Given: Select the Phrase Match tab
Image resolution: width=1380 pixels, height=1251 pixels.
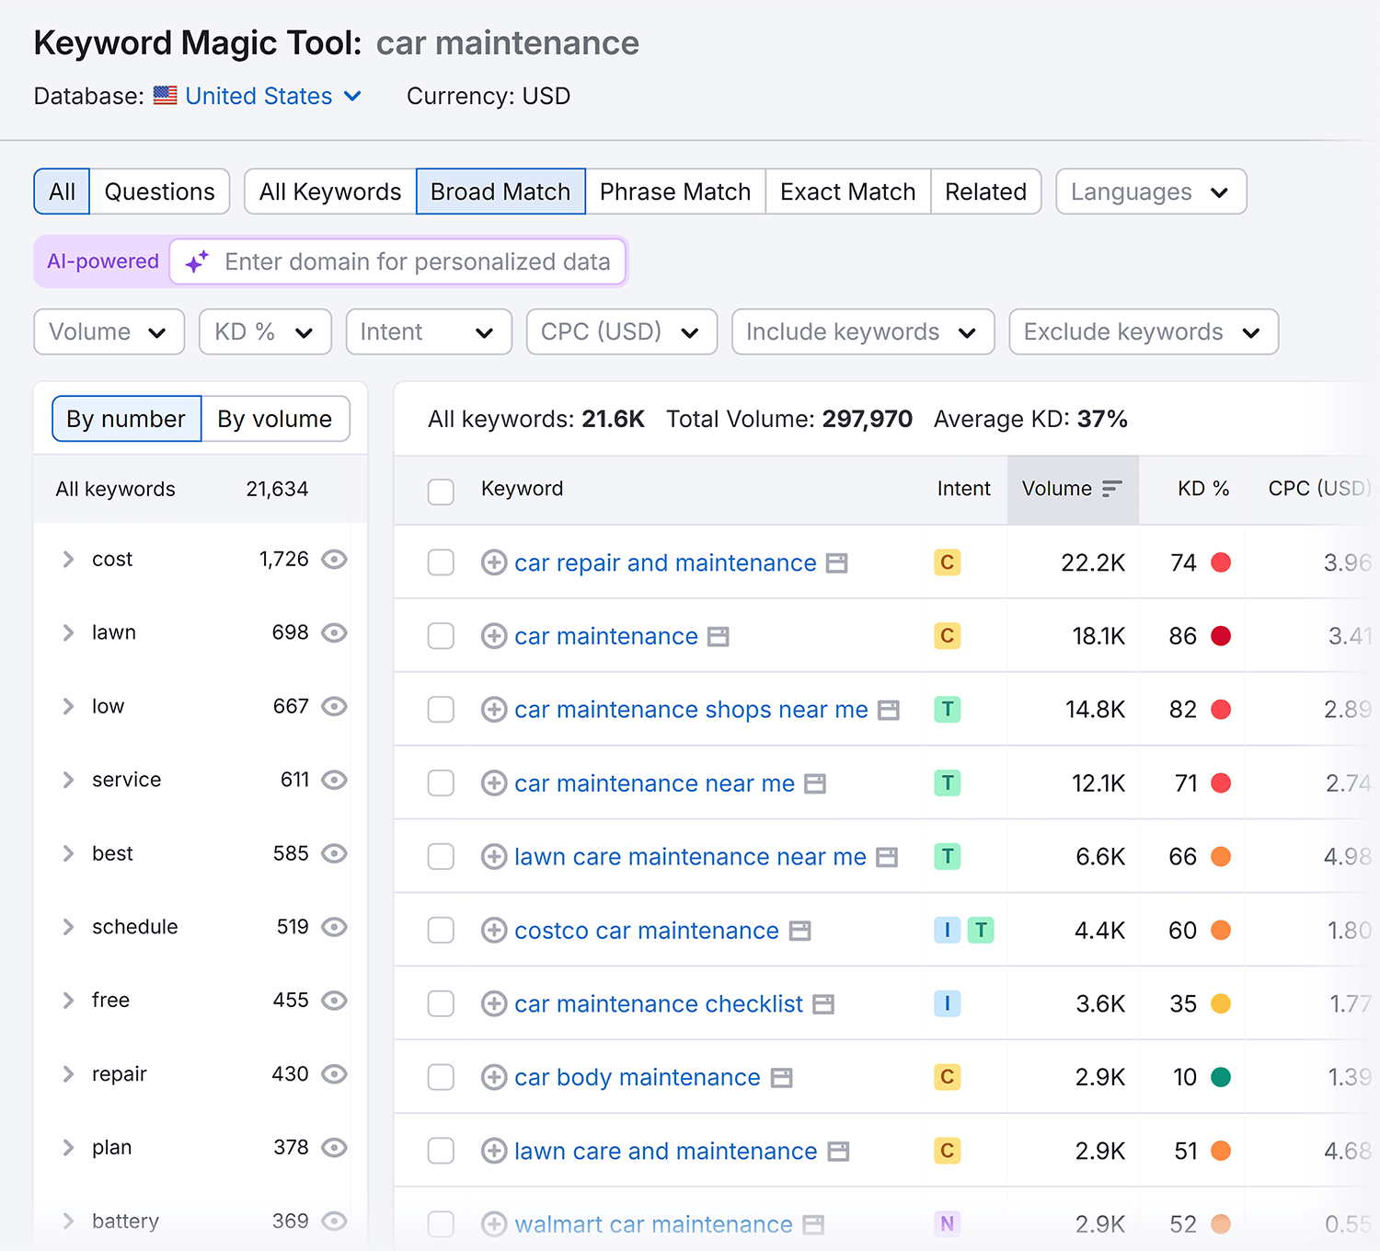Looking at the screenshot, I should point(675,191).
